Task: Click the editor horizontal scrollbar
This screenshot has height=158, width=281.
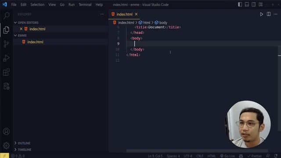Action: coord(197,151)
